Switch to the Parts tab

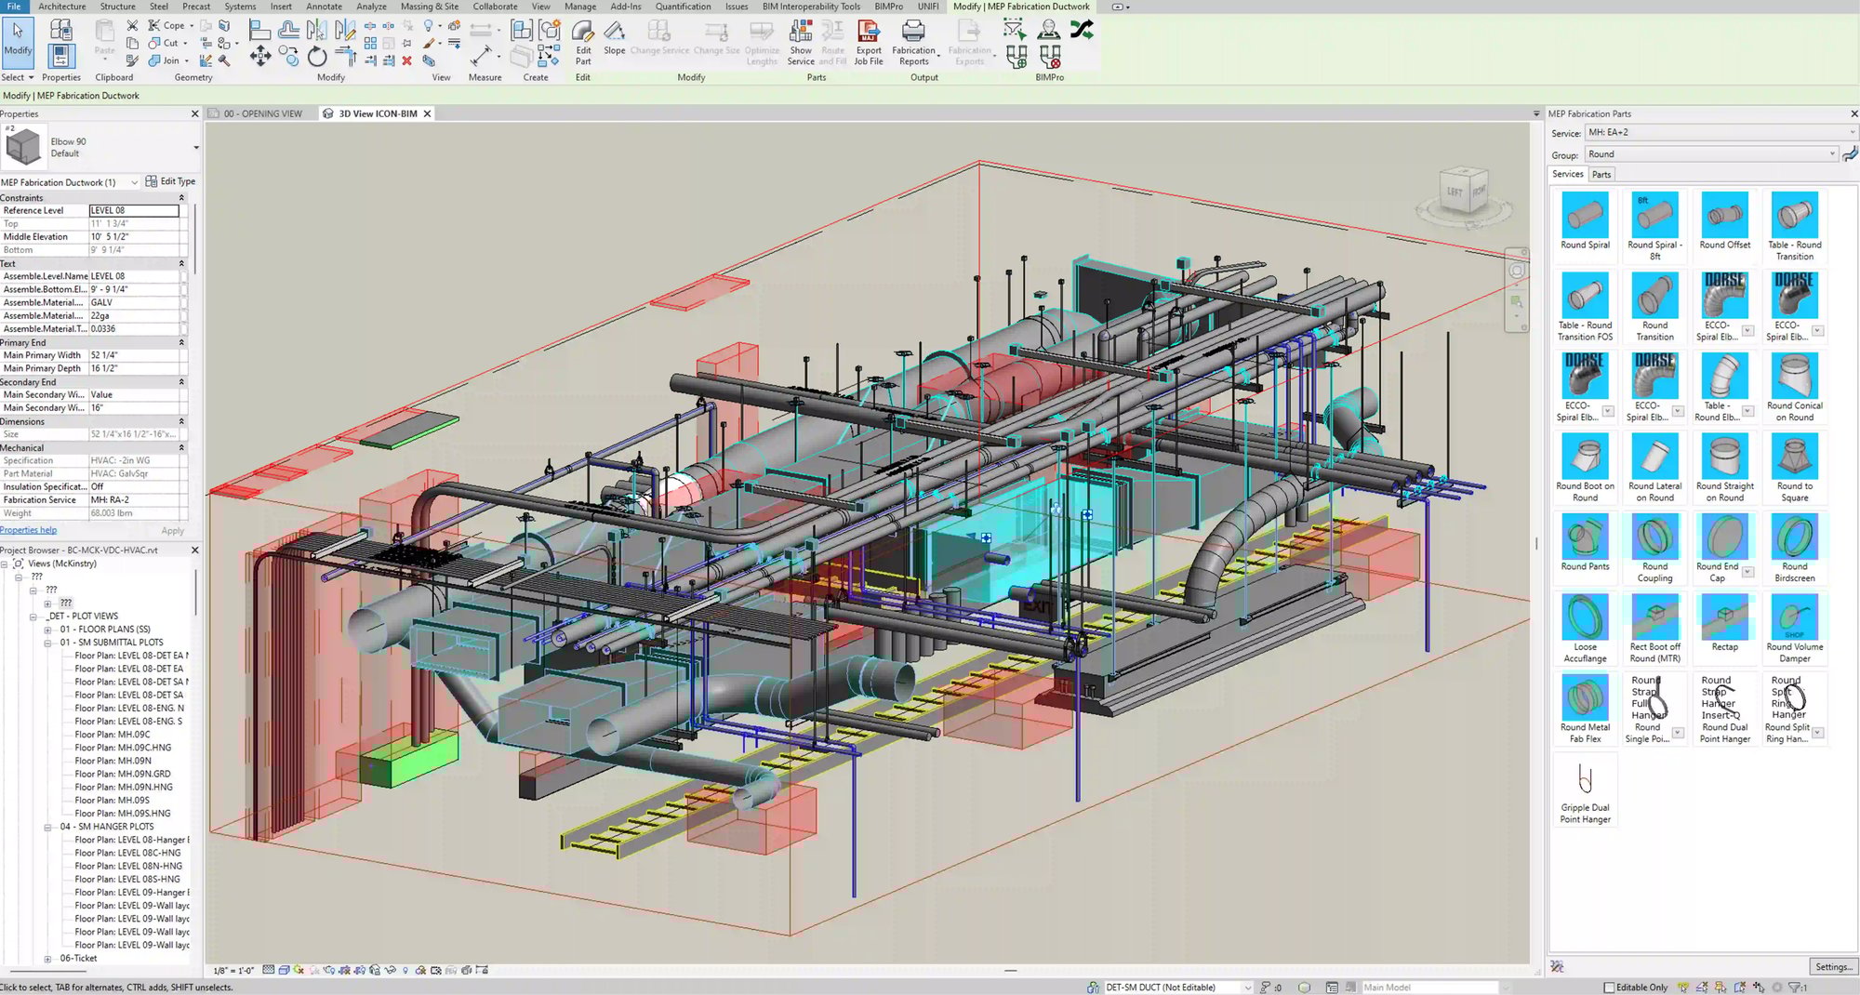coord(1601,174)
